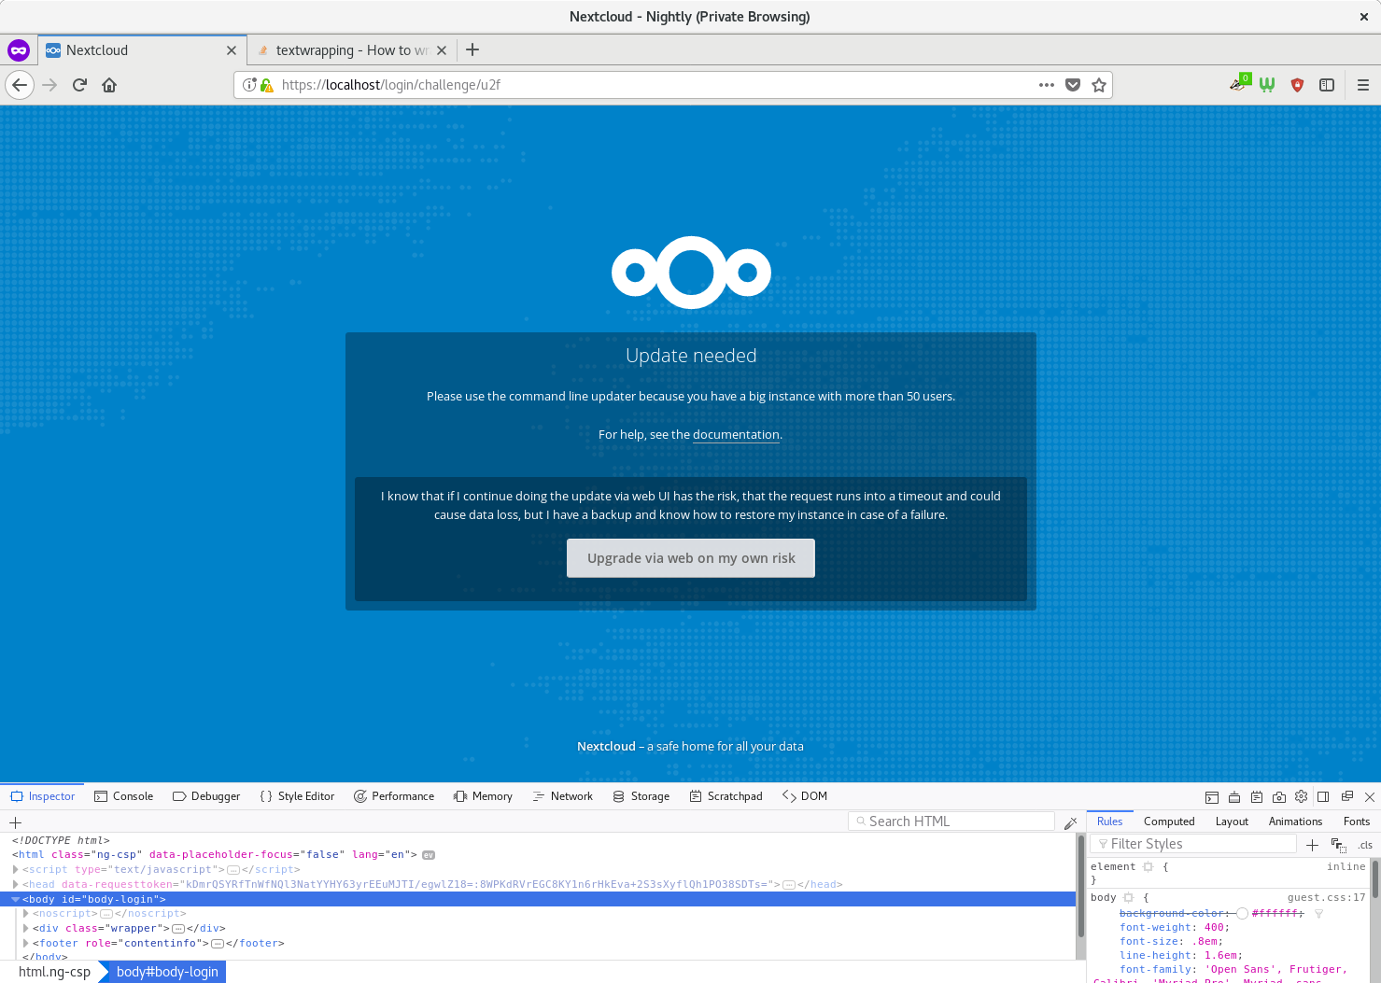Open the Fonts sidebar tab
The height and width of the screenshot is (983, 1381).
tap(1357, 822)
